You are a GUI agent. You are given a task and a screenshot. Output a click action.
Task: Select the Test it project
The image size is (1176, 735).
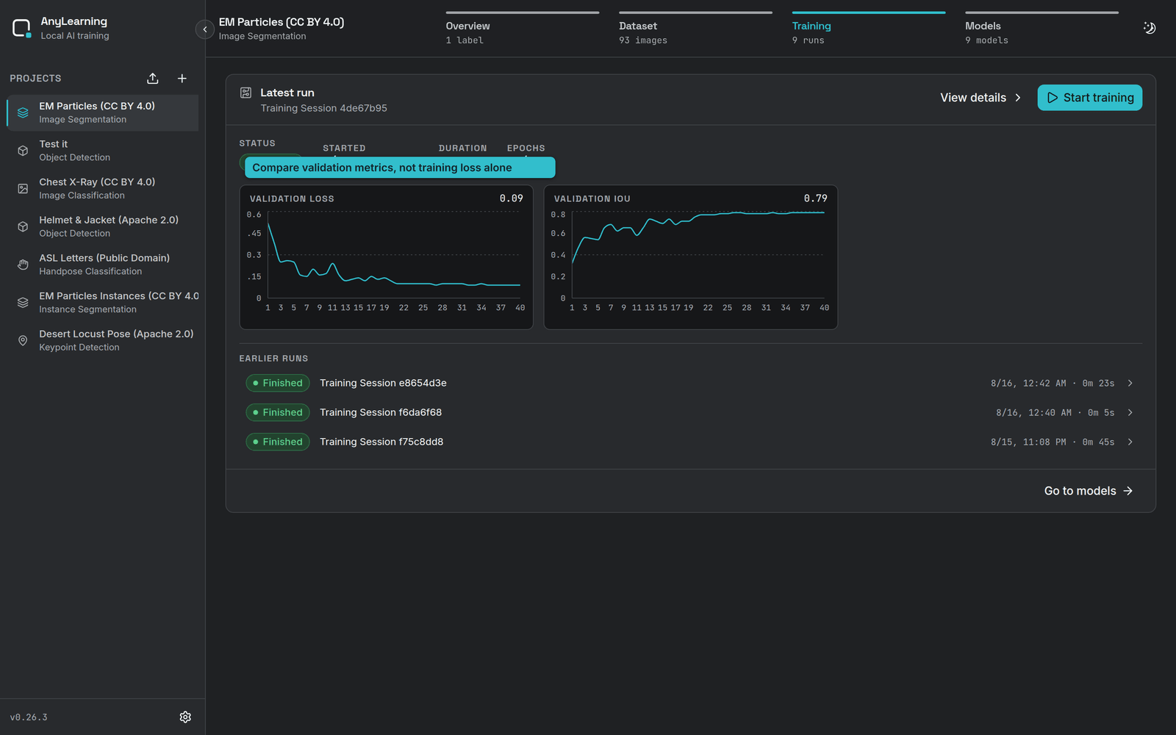coord(103,151)
